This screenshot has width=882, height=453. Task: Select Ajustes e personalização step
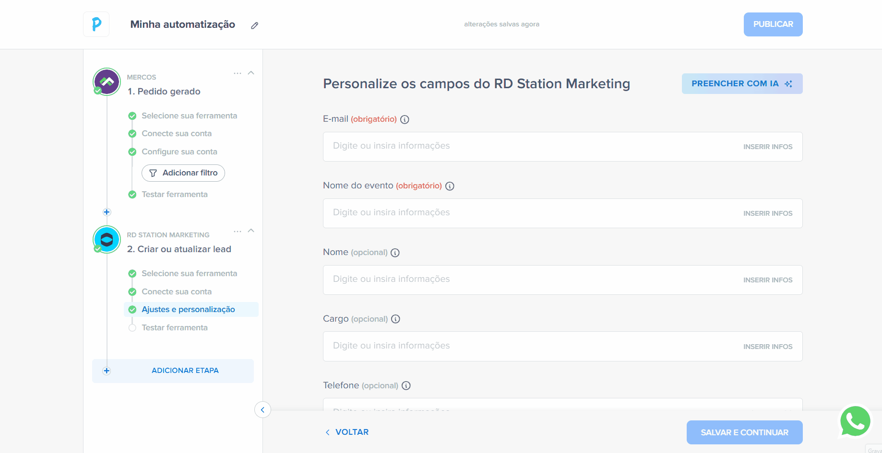point(191,309)
